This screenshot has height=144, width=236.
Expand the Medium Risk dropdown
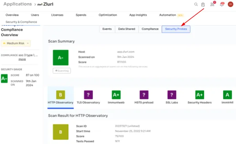click(16, 43)
